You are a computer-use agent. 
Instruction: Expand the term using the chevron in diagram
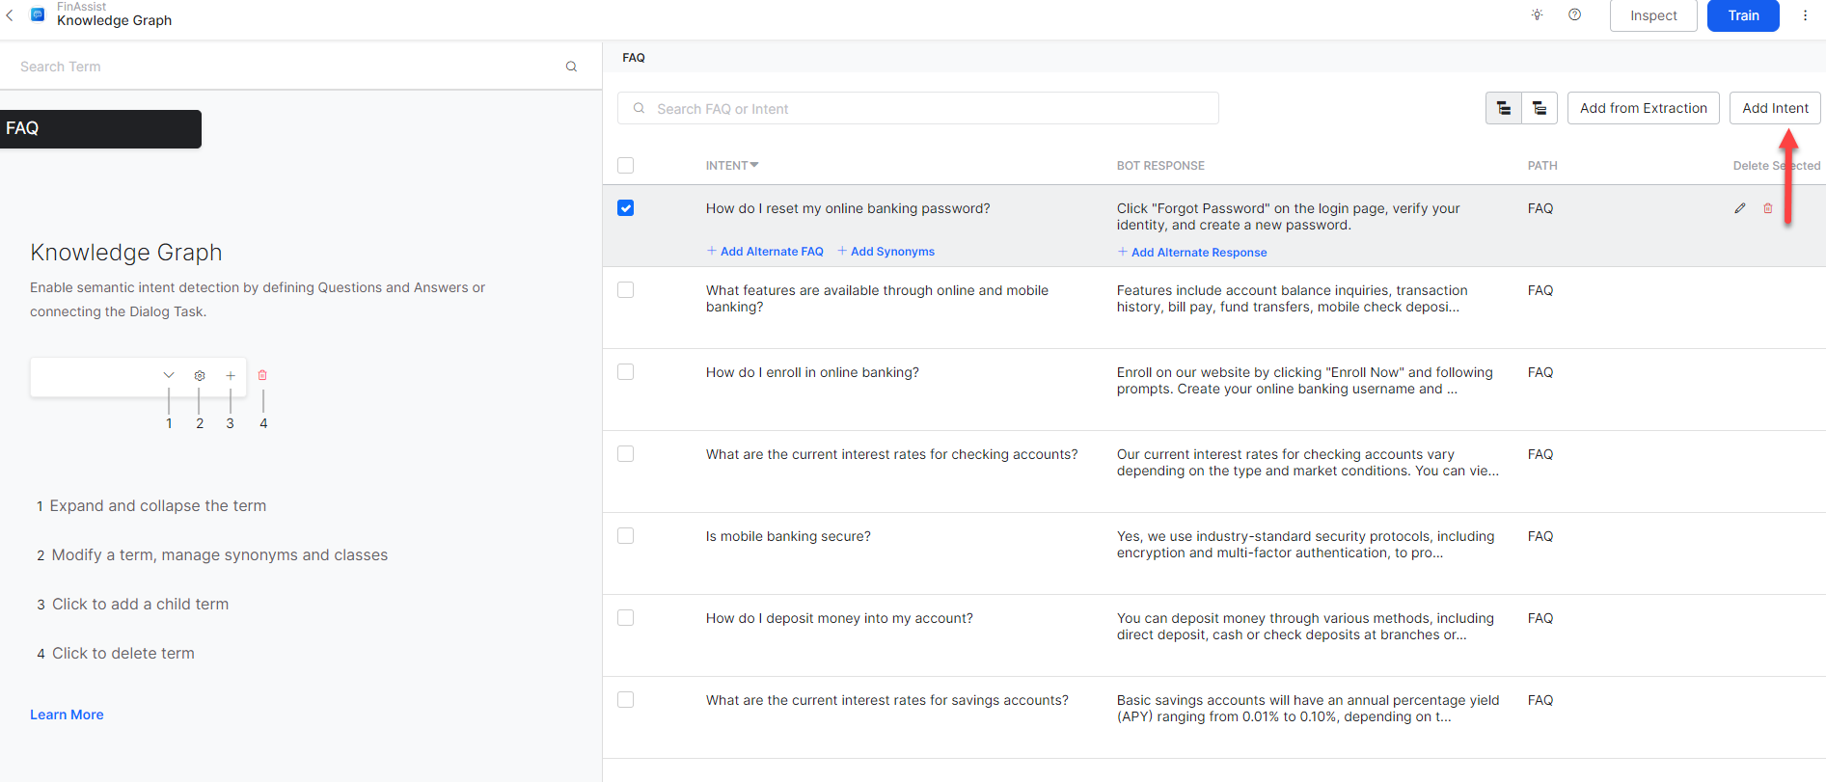coord(169,375)
